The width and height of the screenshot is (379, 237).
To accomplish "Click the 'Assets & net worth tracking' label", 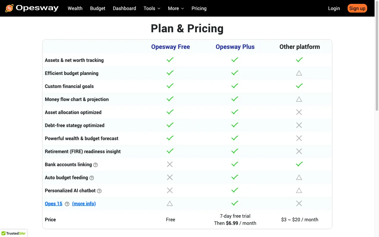I will 74,60.
